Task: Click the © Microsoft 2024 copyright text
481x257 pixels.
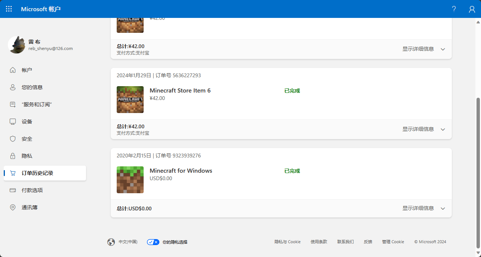Action: click(430, 242)
